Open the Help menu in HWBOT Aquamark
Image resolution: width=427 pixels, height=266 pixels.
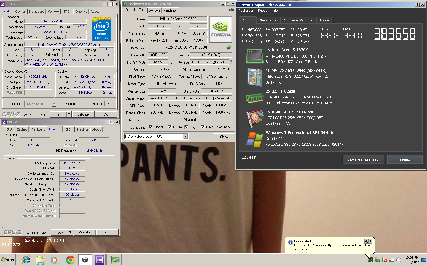(x=274, y=10)
